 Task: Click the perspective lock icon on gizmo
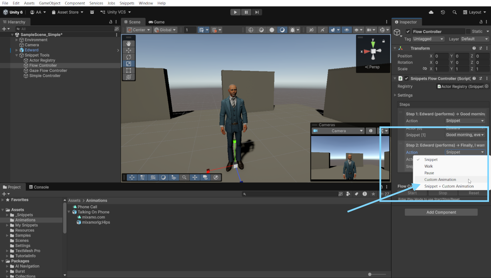click(383, 41)
